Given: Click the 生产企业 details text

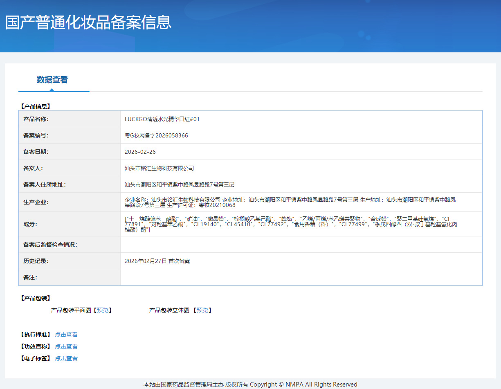Looking at the screenshot, I should (290, 202).
